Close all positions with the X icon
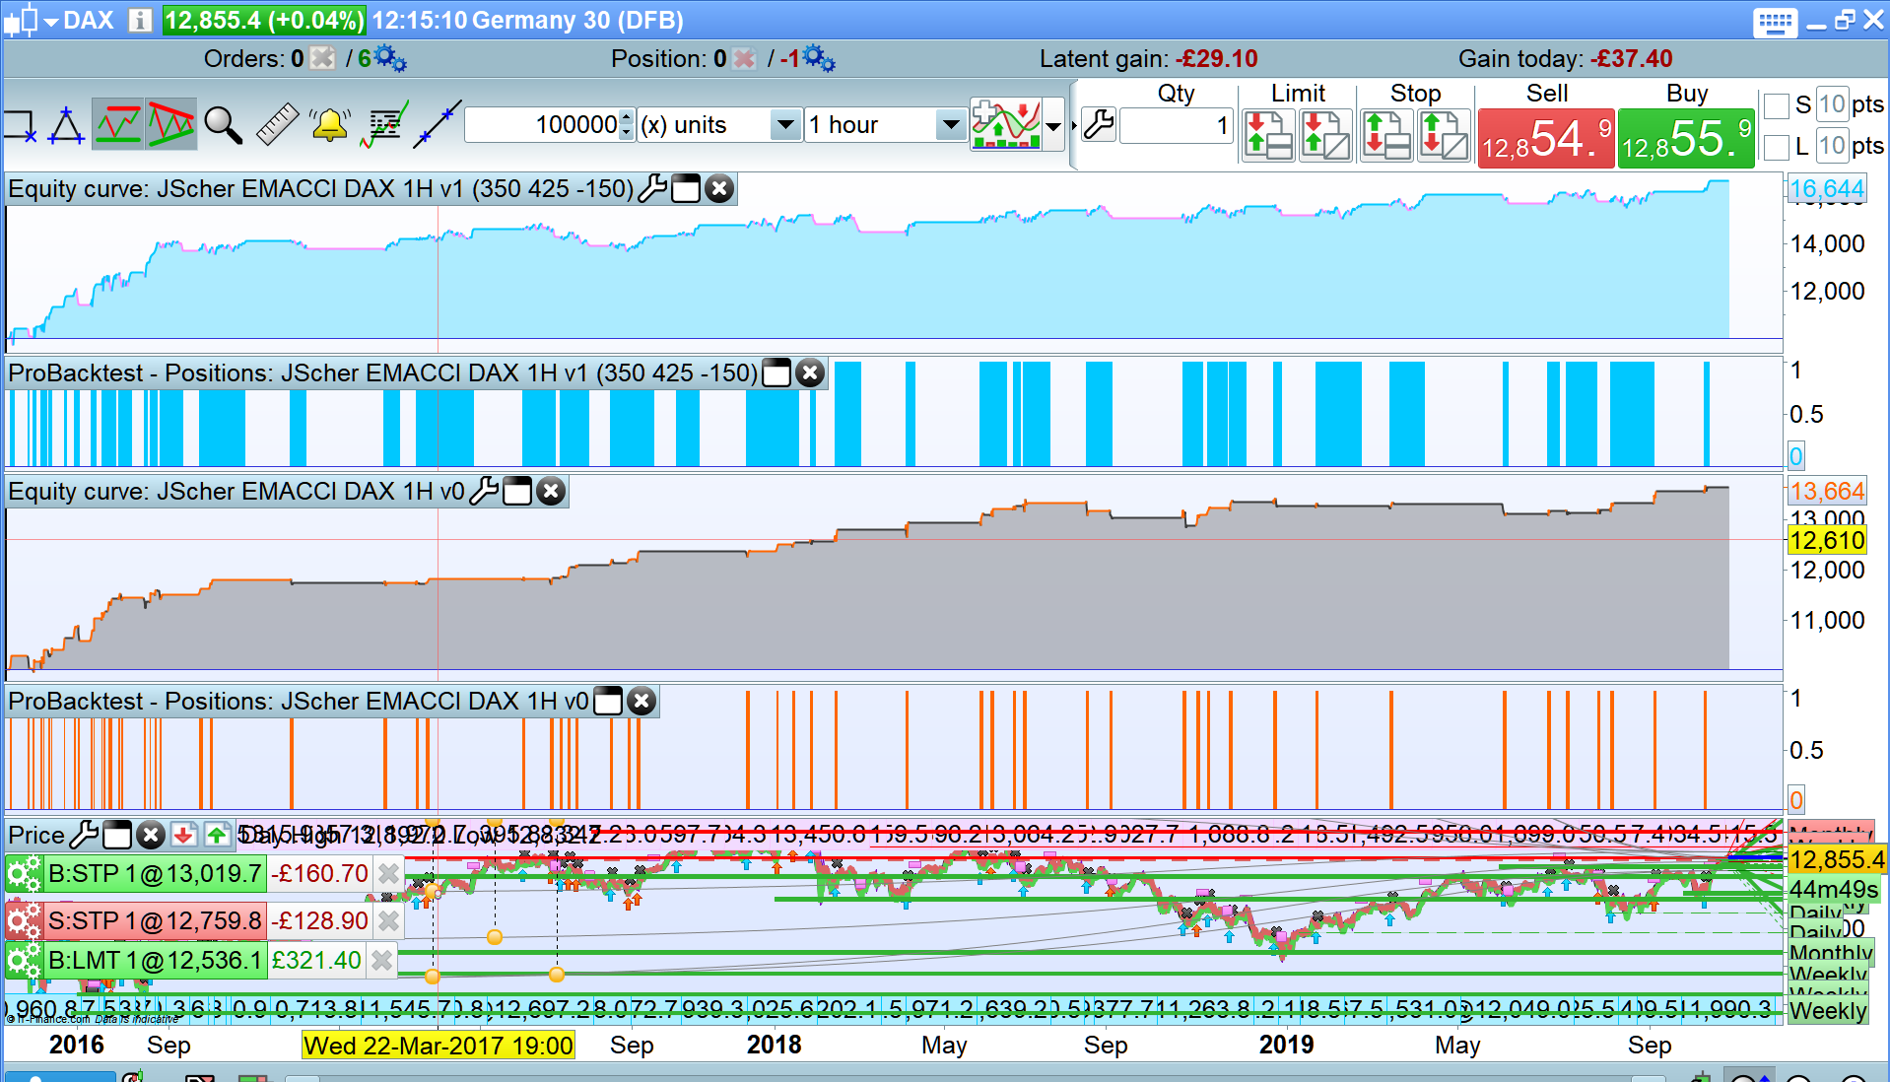Viewport: 1890px width, 1082px height. (x=745, y=59)
